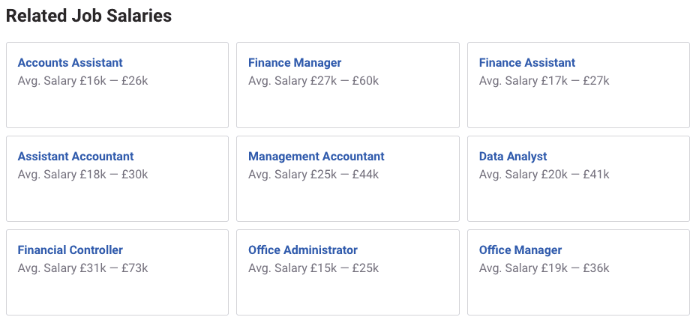Click the £16k — £26k salary text
The image size is (696, 323).
(113, 81)
